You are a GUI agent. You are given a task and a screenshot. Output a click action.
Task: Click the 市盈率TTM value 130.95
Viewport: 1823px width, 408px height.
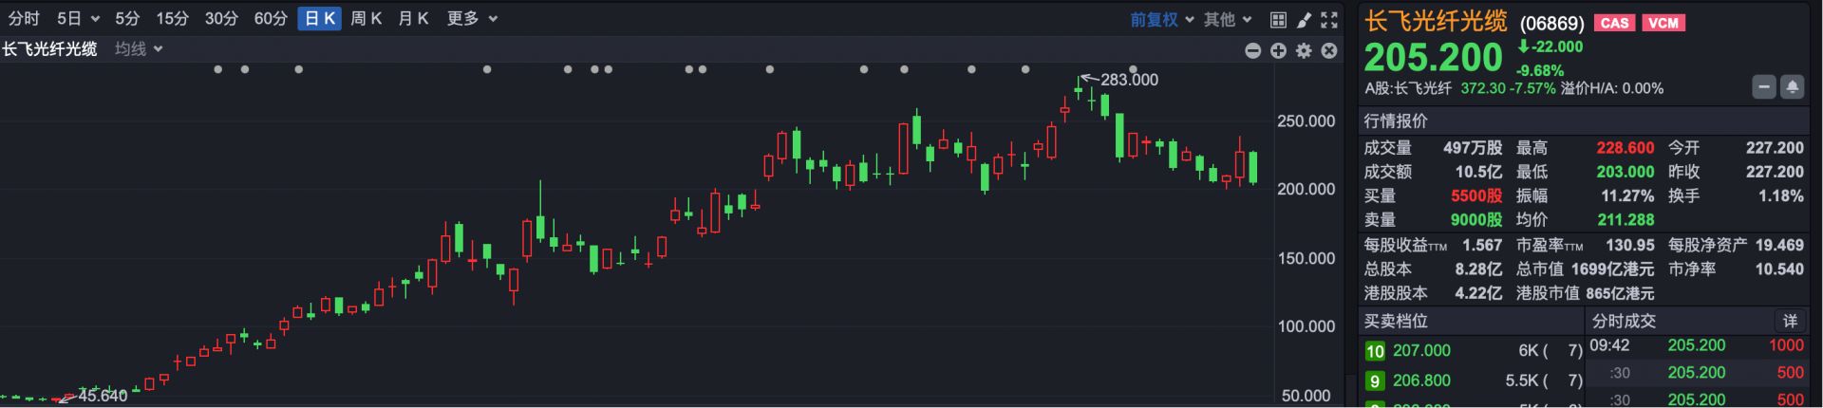pos(1630,245)
